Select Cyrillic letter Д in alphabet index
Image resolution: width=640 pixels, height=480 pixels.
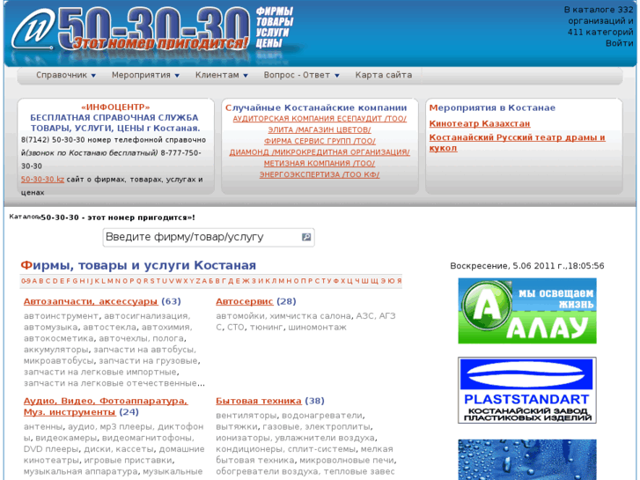coord(231,281)
